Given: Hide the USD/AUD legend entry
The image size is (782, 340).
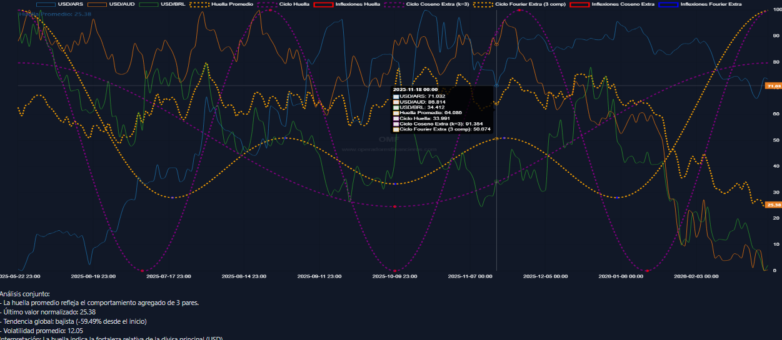Looking at the screenshot, I should pos(121,4).
